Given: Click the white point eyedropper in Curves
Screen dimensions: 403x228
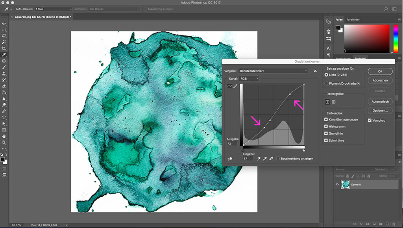Looking at the screenshot, I should click(x=271, y=158).
